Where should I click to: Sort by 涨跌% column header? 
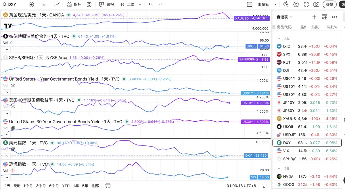pyautogui.click(x=332, y=27)
